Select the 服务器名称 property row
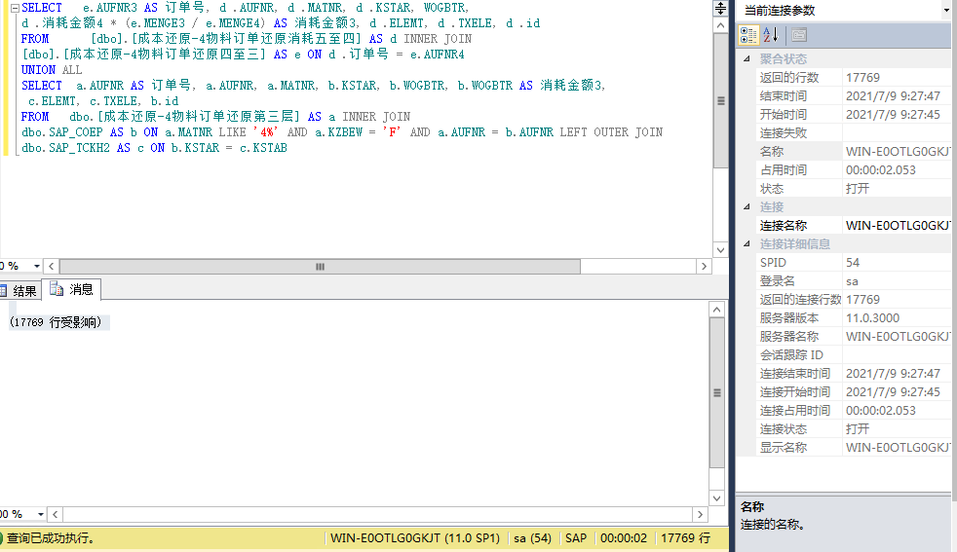Image resolution: width=957 pixels, height=552 pixels. point(854,336)
